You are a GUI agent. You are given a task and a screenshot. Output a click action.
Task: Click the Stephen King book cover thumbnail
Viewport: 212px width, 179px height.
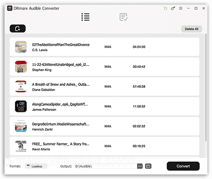(21, 66)
